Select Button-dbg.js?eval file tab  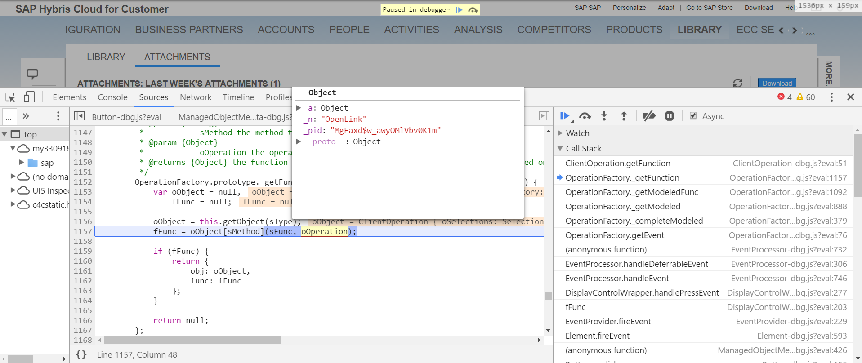[126, 117]
